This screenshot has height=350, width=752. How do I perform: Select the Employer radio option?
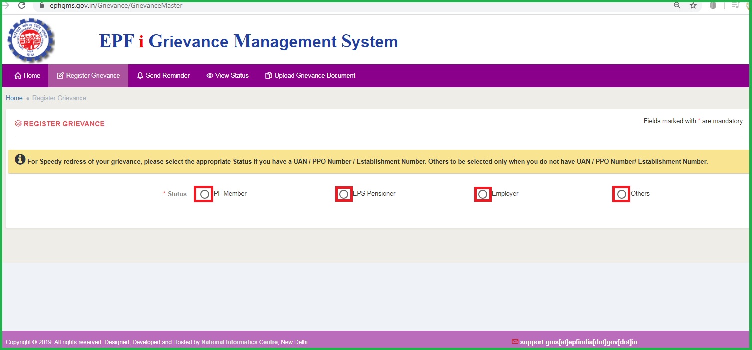tap(483, 194)
